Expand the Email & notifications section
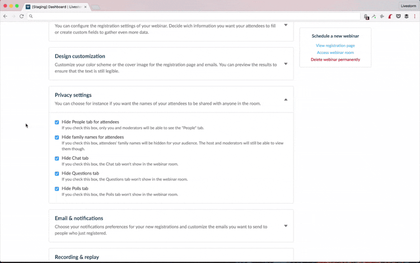Viewport: 420px width, 263px height. (x=286, y=225)
